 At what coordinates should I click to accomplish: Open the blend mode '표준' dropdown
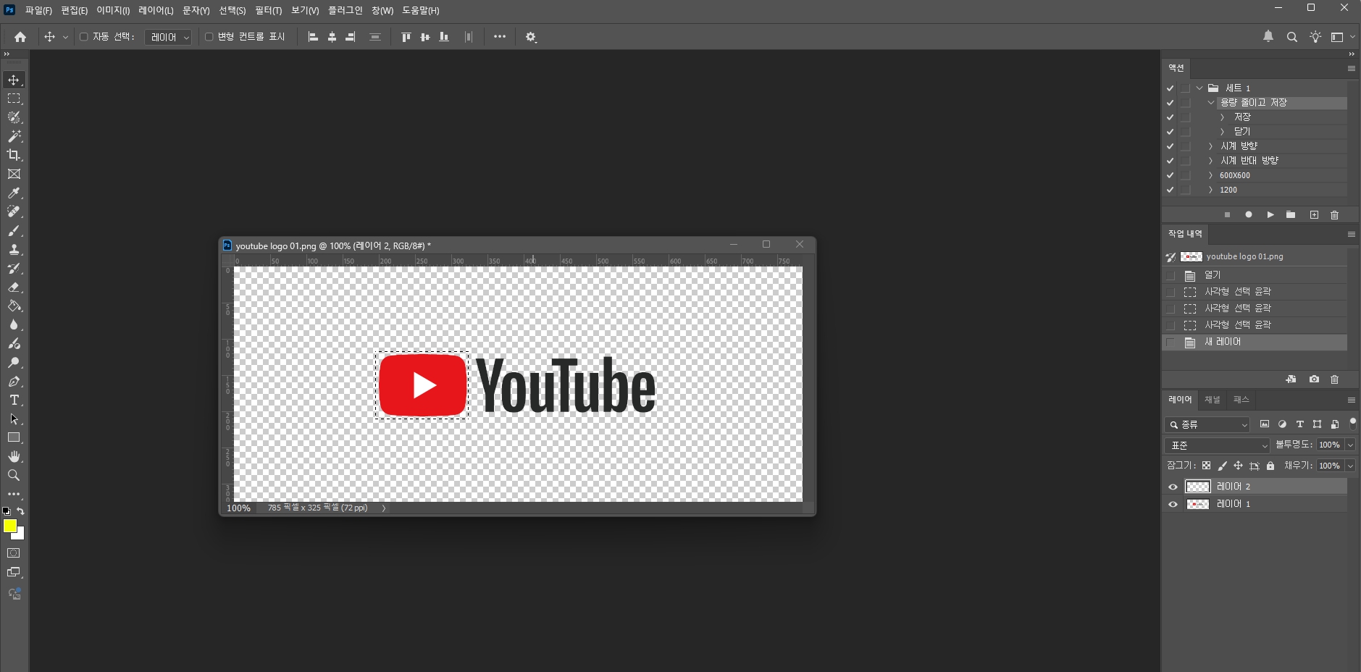(1218, 445)
